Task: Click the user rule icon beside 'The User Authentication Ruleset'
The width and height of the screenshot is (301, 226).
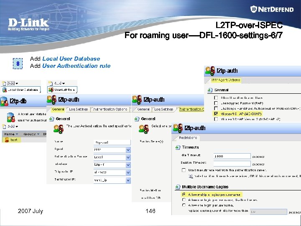Action: pos(59,129)
